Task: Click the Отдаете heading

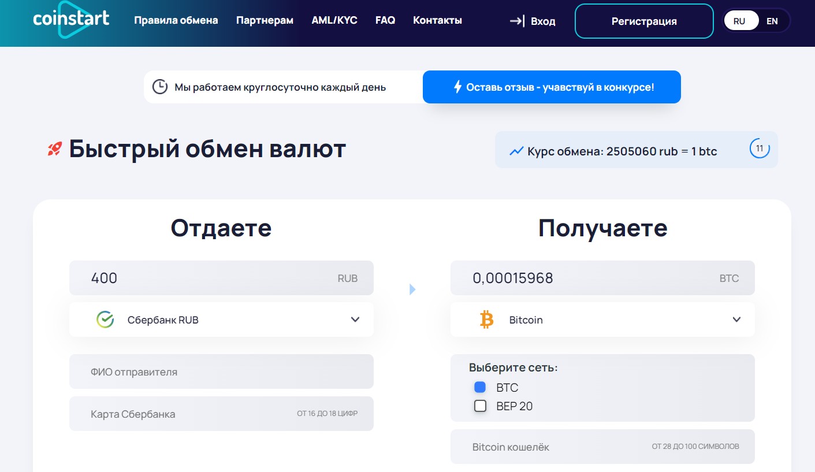Action: point(221,228)
